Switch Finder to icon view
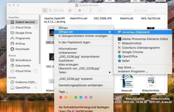 pos(45,10)
